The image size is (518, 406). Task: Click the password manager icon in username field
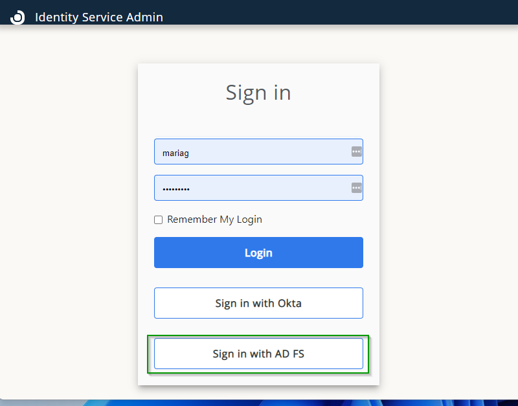[356, 152]
